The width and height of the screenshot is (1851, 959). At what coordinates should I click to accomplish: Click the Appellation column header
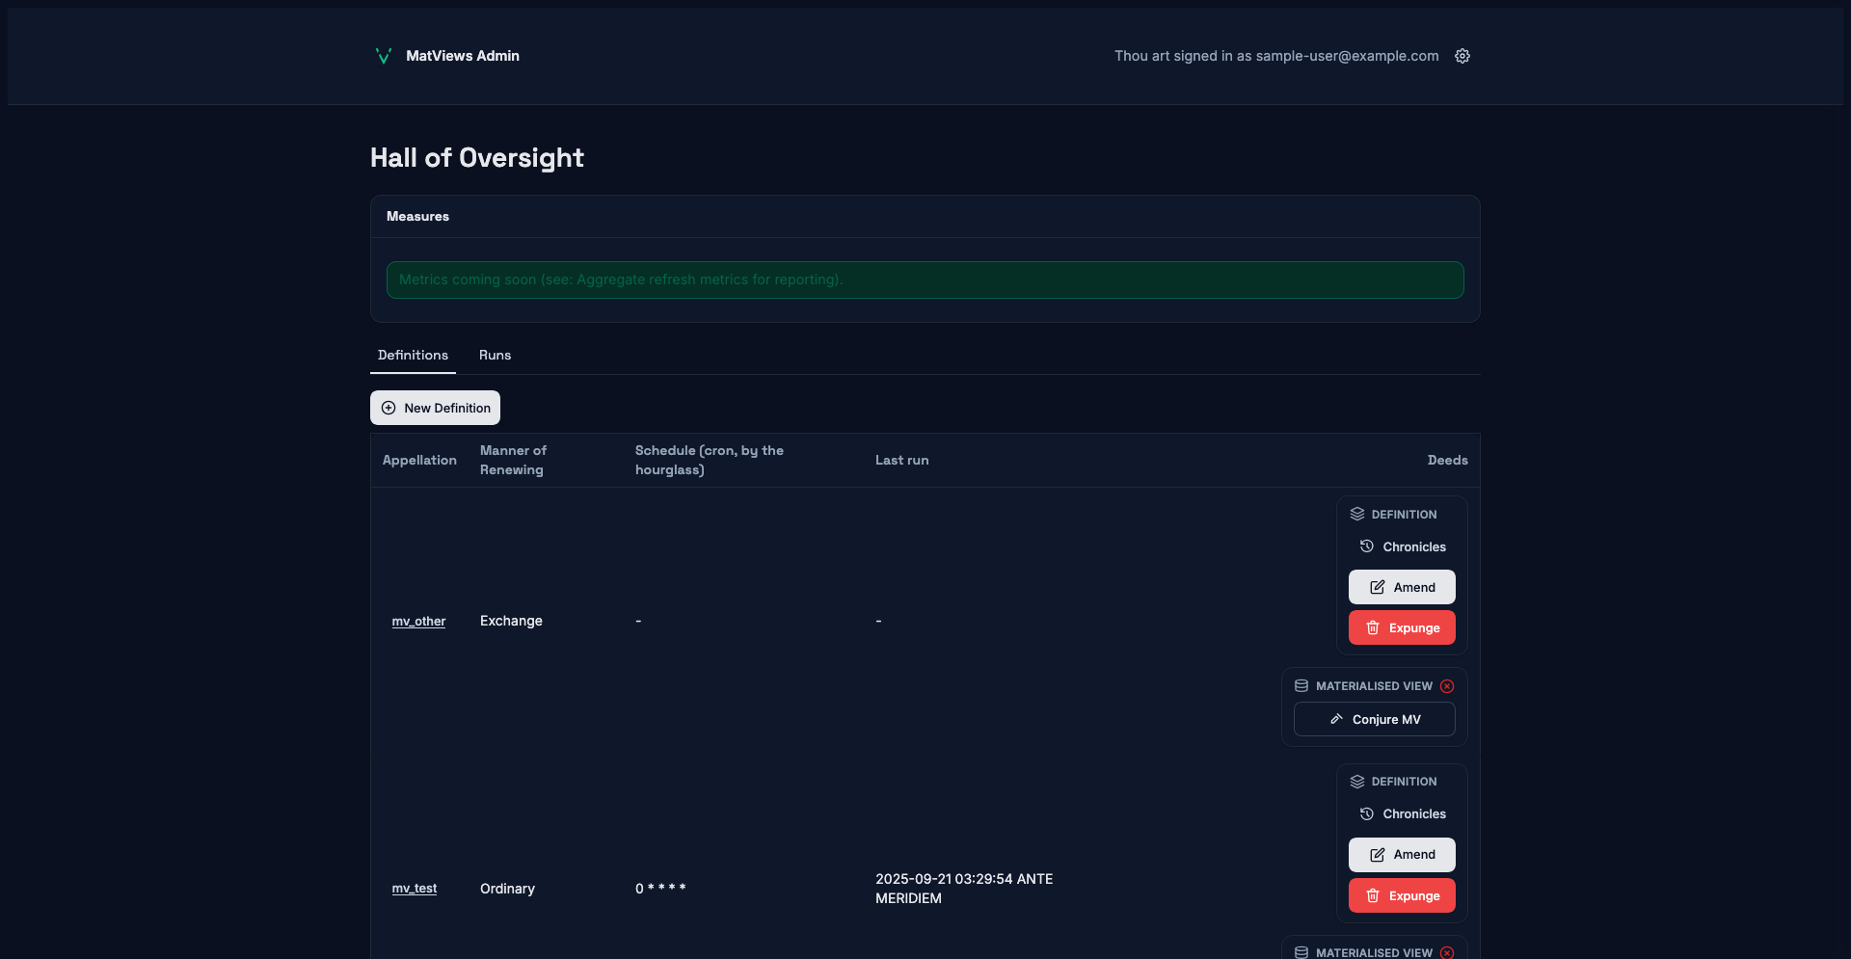coord(419,461)
